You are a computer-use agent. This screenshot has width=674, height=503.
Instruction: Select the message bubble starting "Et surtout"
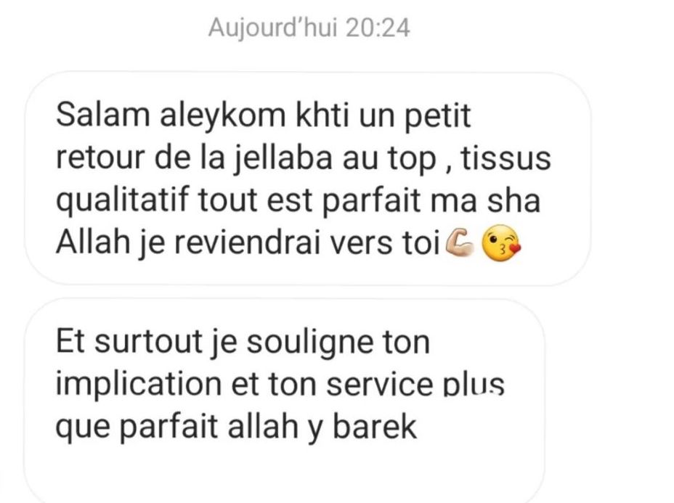[285, 401]
